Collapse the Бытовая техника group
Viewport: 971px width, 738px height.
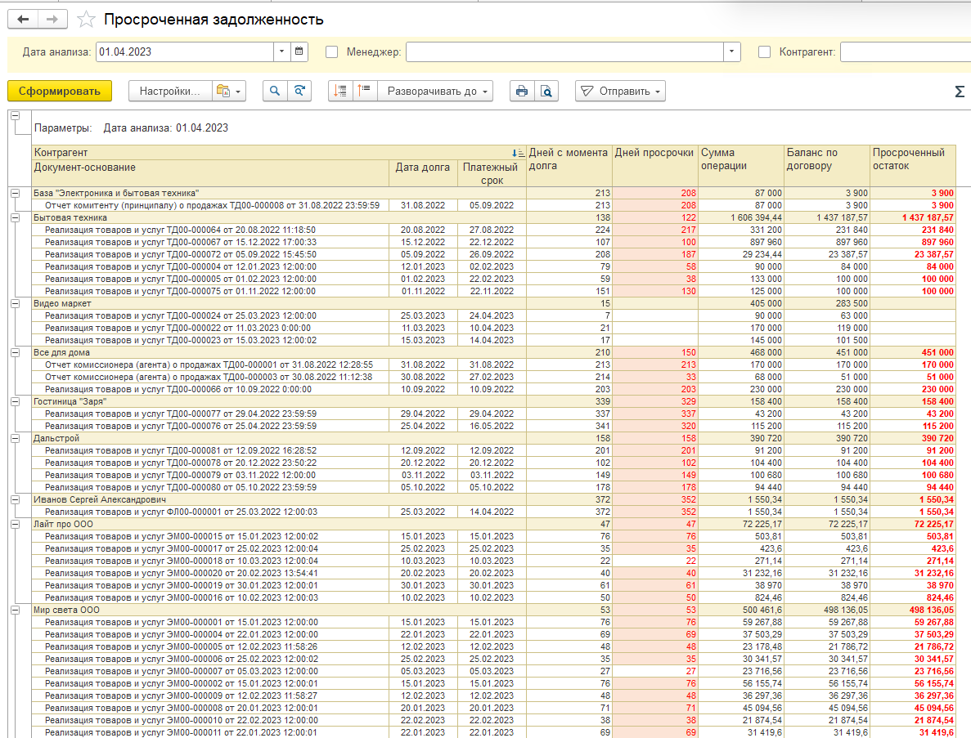pyautogui.click(x=16, y=217)
